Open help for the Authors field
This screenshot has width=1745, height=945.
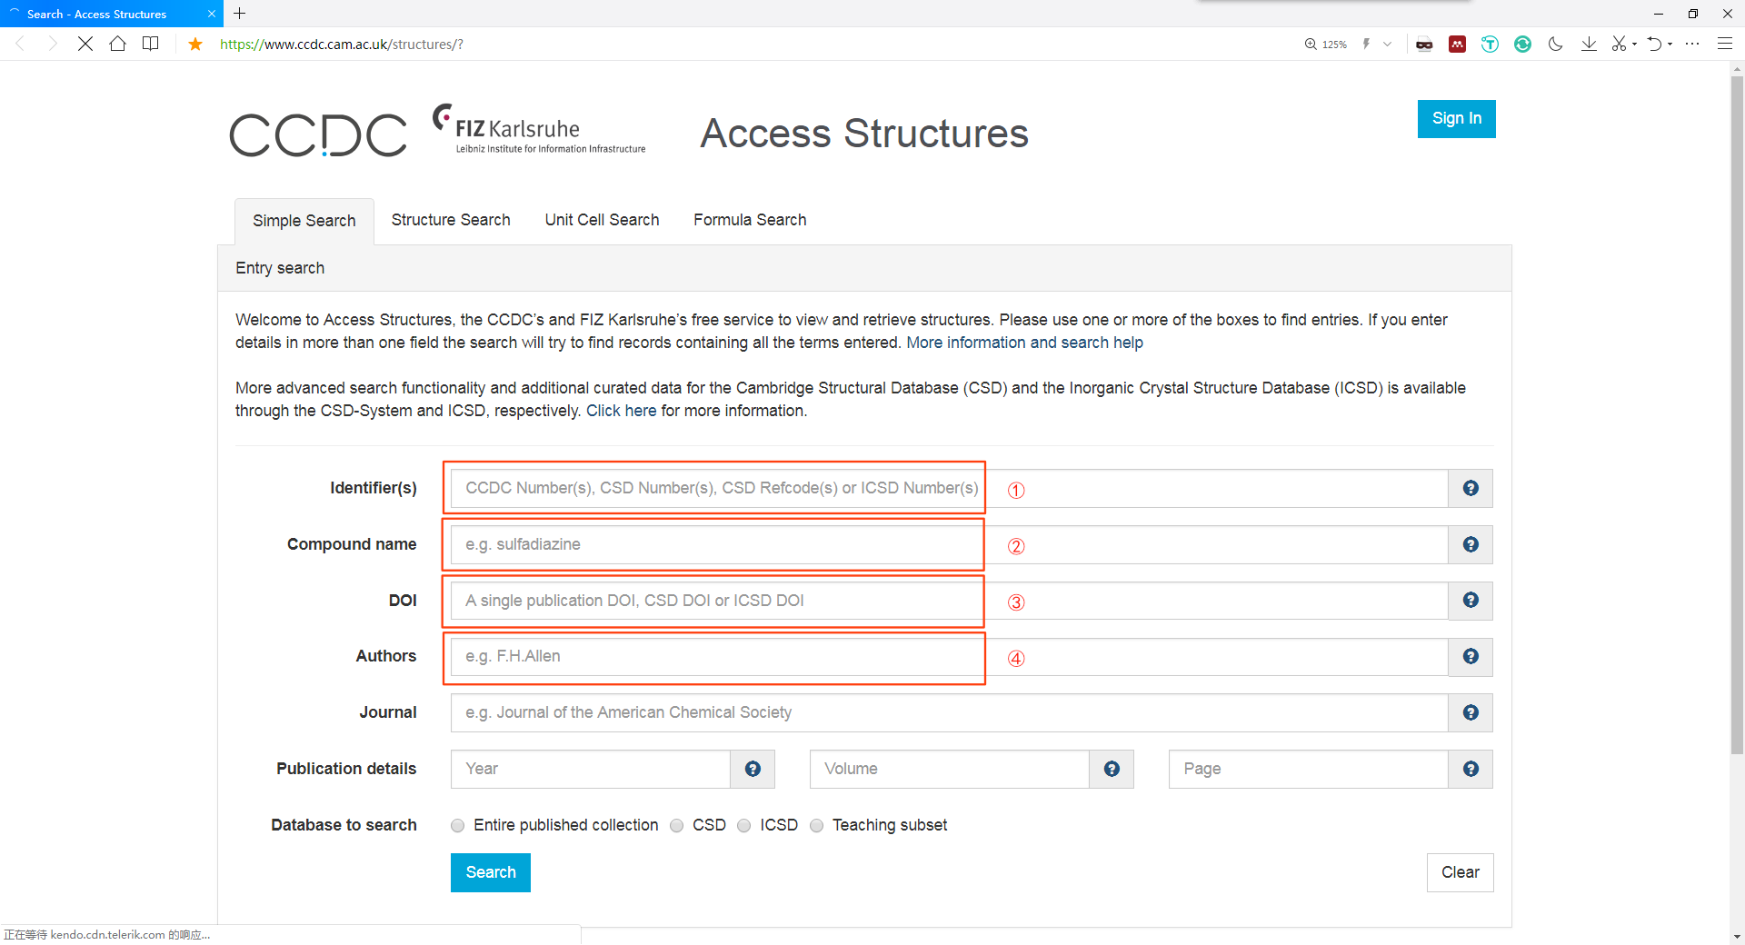click(1471, 656)
